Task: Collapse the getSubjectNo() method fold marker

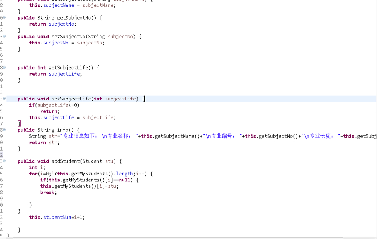Action: click(4, 18)
